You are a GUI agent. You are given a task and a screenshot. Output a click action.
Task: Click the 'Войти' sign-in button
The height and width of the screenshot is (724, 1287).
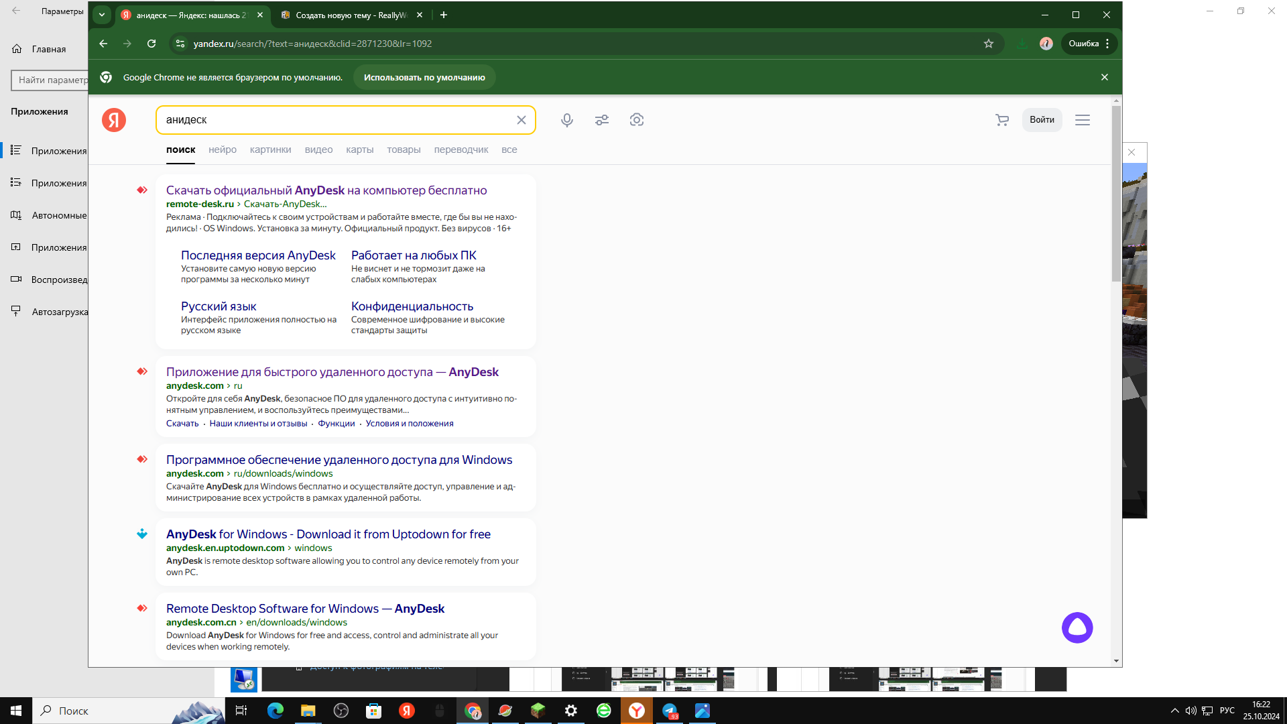pos(1042,120)
